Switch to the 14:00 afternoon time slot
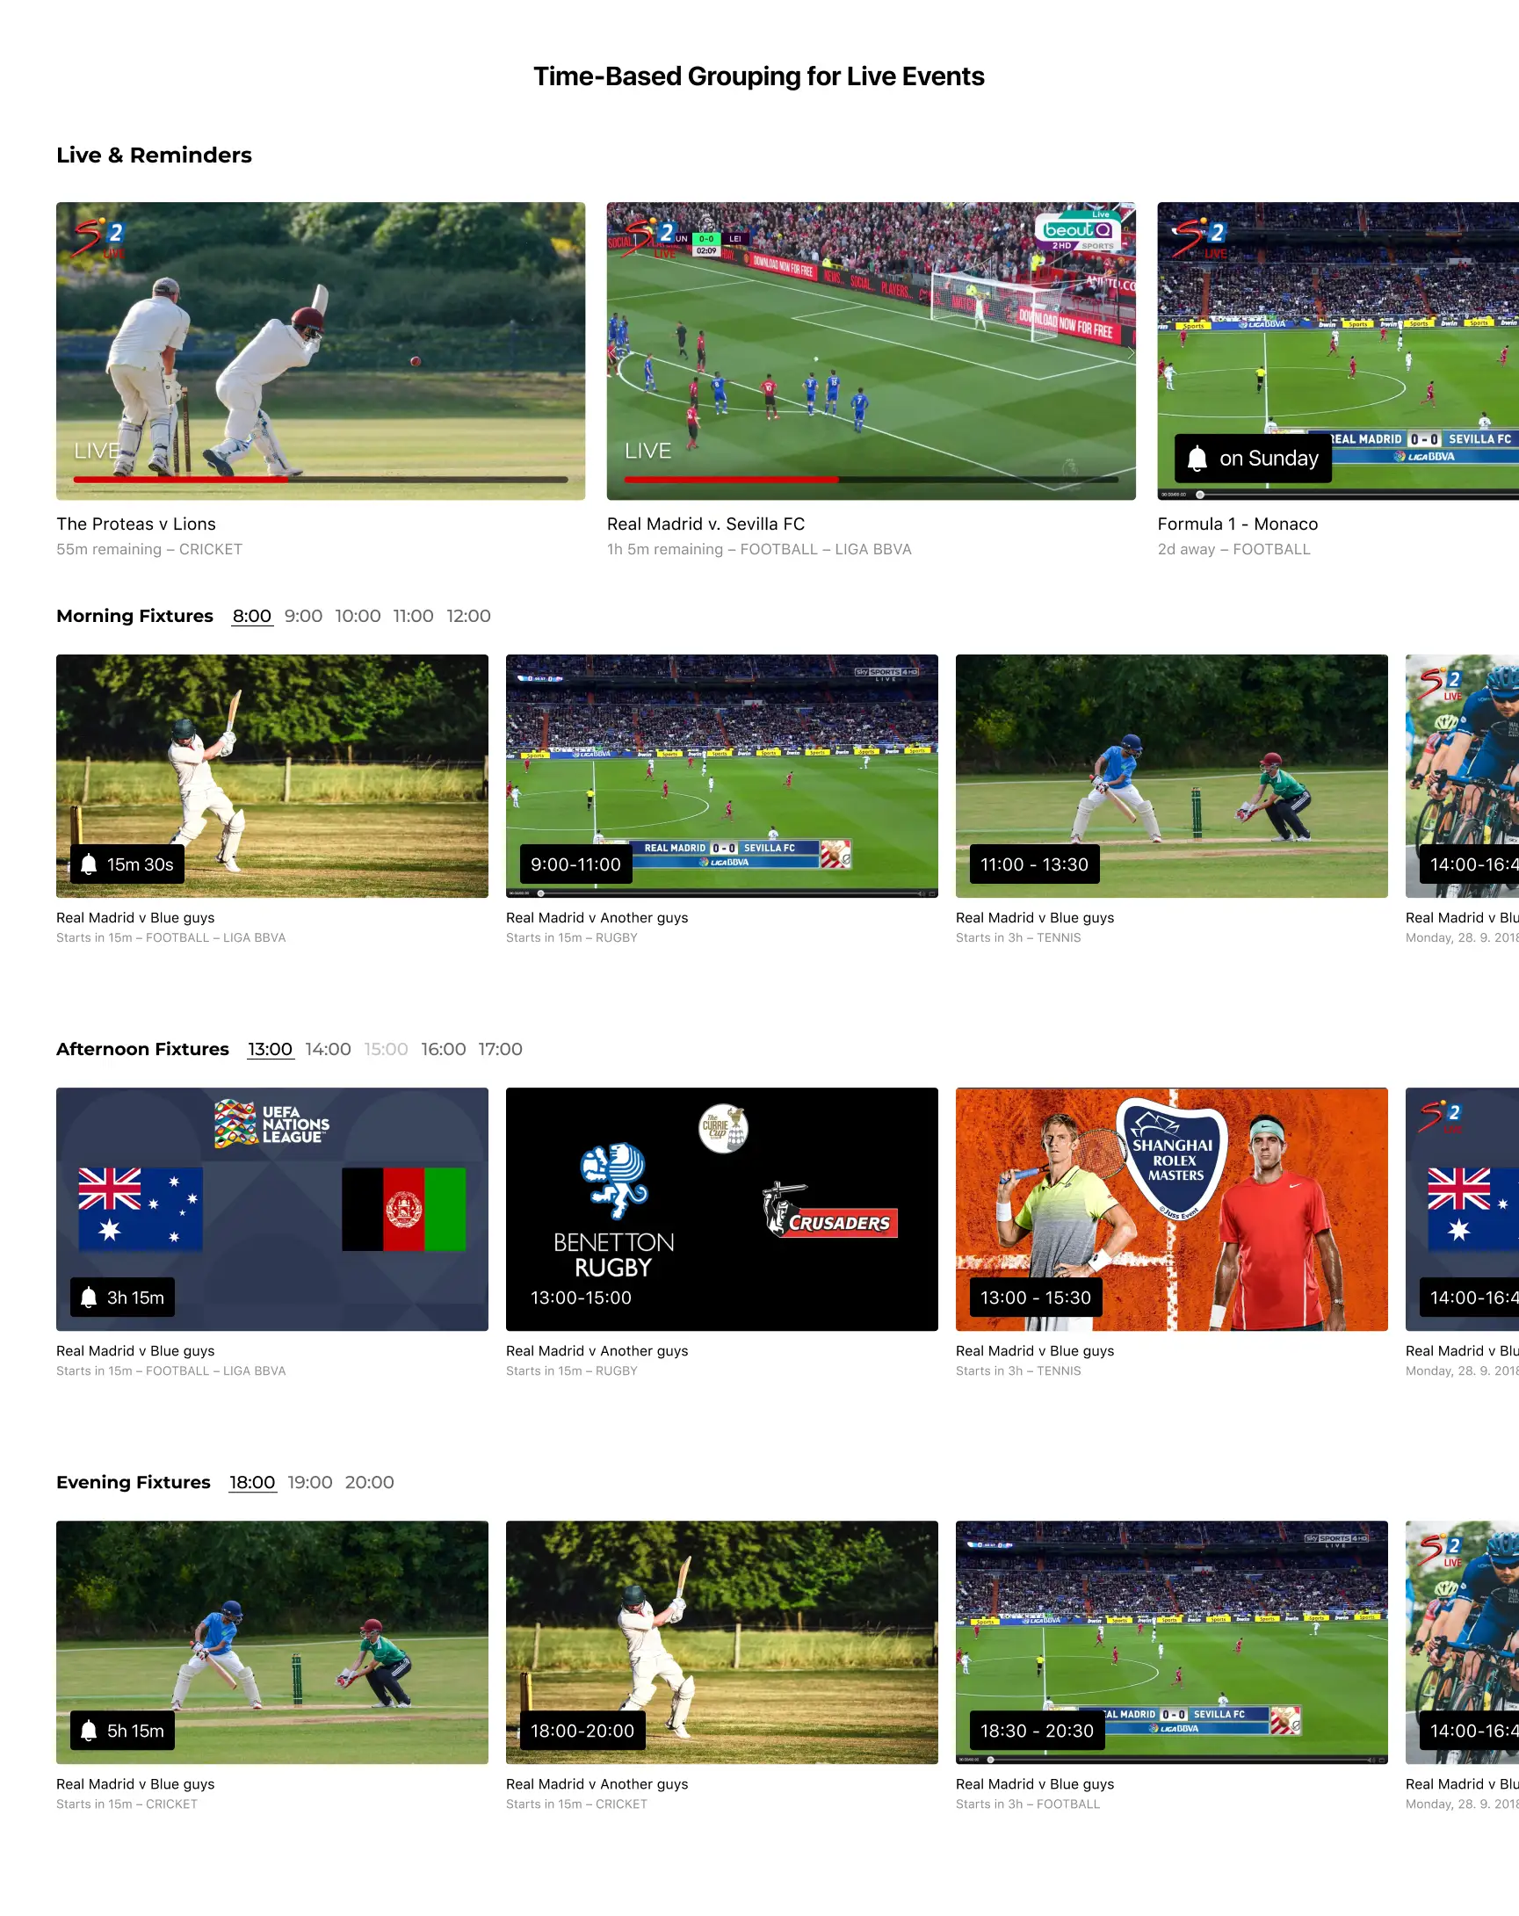The height and width of the screenshot is (1916, 1519). 328,1049
